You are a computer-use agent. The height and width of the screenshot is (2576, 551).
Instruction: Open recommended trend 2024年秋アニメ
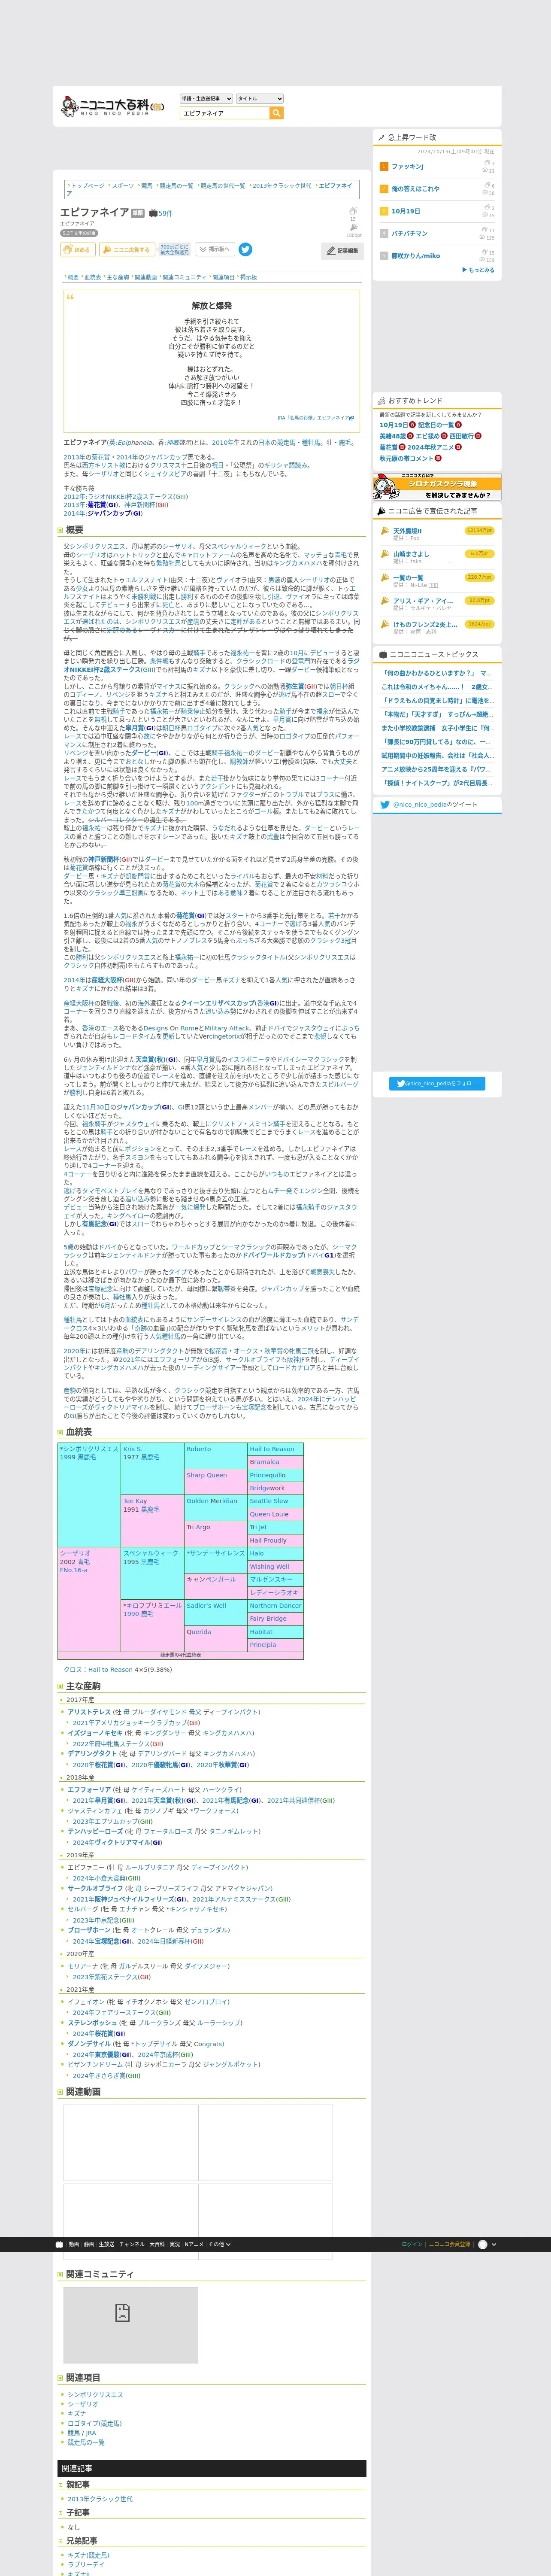(x=431, y=447)
